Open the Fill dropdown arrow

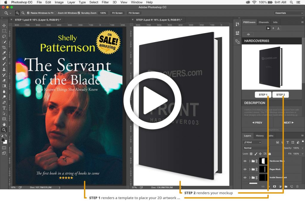click(303, 154)
